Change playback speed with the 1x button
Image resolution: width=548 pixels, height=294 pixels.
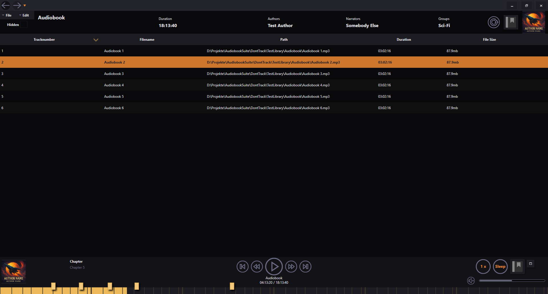pyautogui.click(x=483, y=266)
